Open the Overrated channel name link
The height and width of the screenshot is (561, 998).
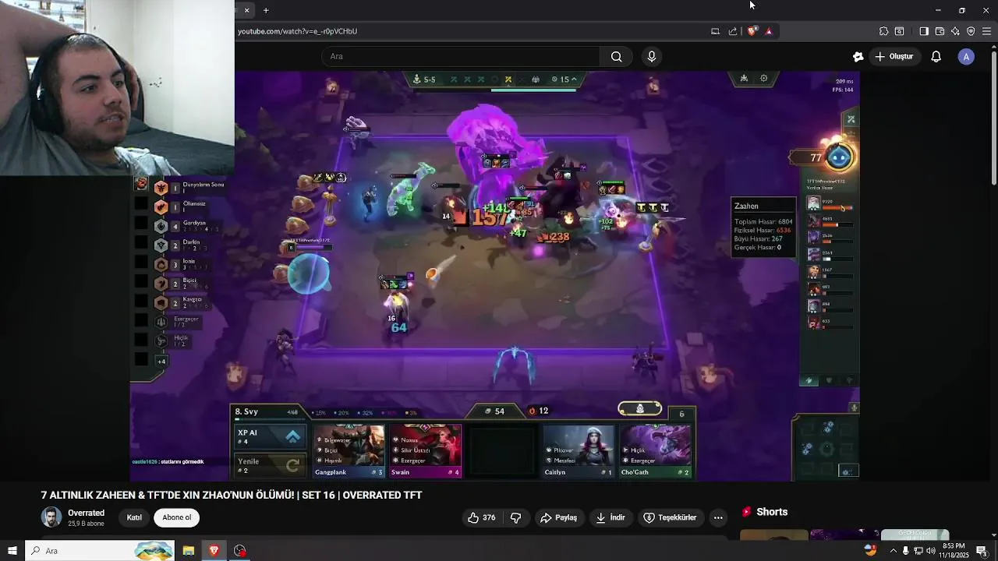click(x=86, y=513)
